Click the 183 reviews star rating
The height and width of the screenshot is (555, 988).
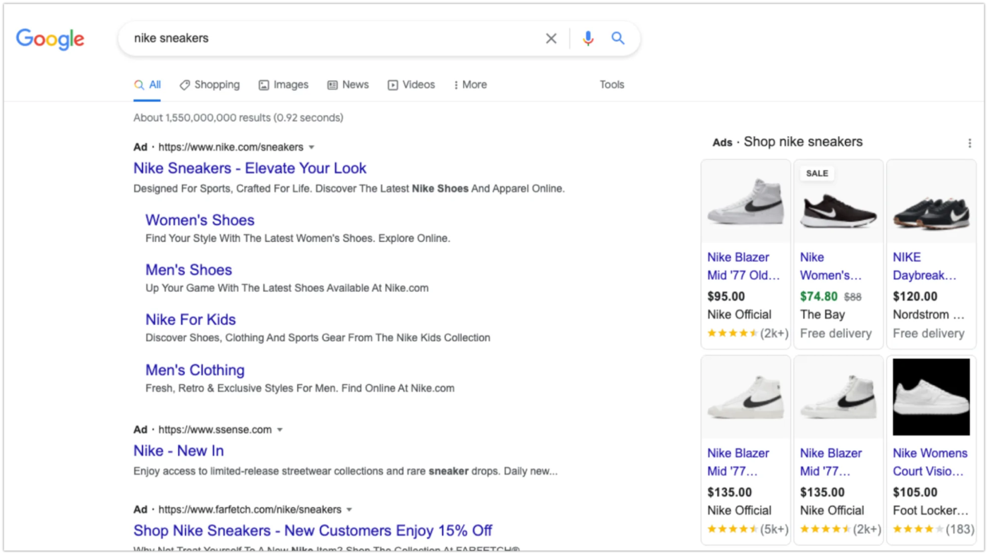click(x=933, y=529)
